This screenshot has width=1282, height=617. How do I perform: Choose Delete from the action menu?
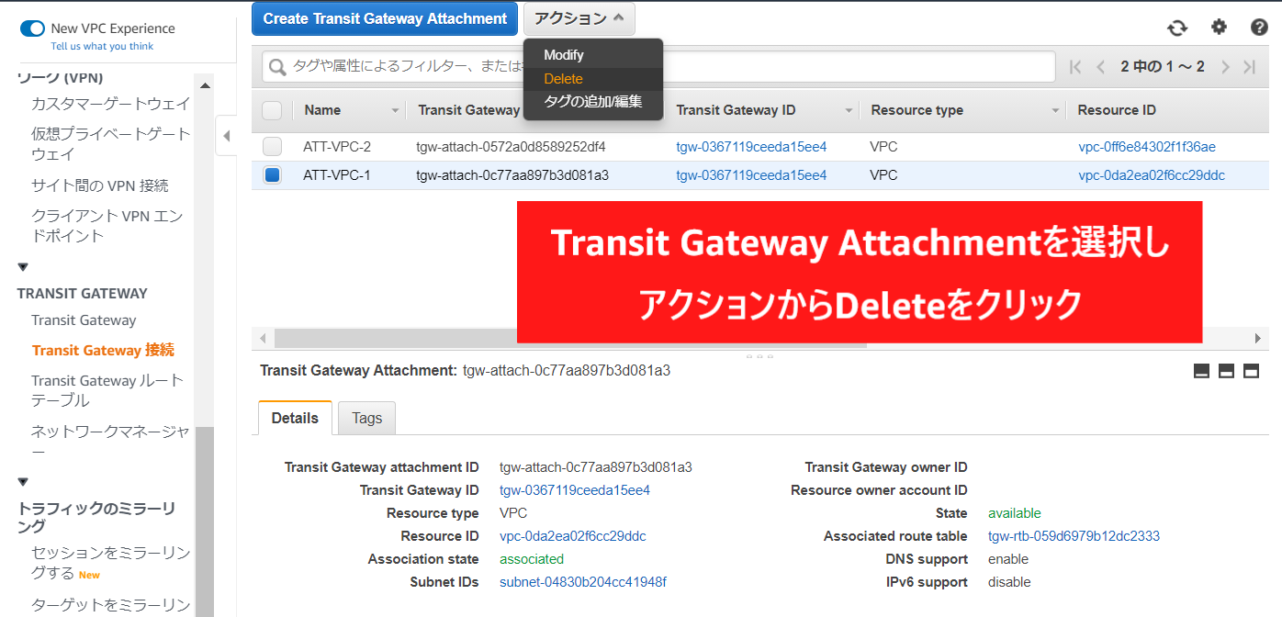(x=563, y=79)
